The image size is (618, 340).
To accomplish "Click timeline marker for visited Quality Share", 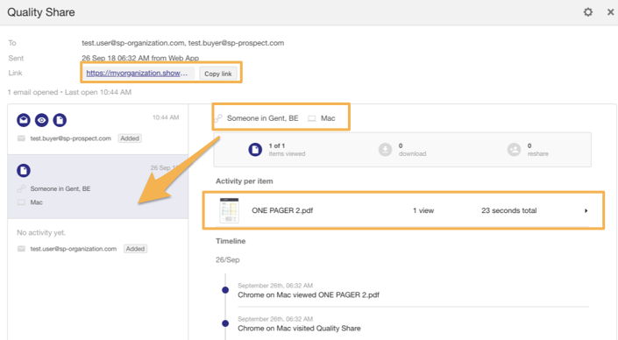I will (x=225, y=323).
